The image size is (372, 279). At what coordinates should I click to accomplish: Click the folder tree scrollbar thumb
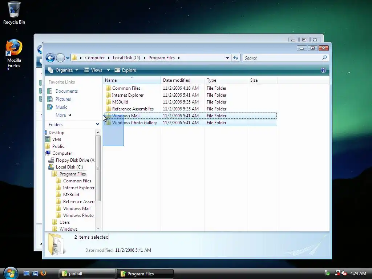[98, 168]
